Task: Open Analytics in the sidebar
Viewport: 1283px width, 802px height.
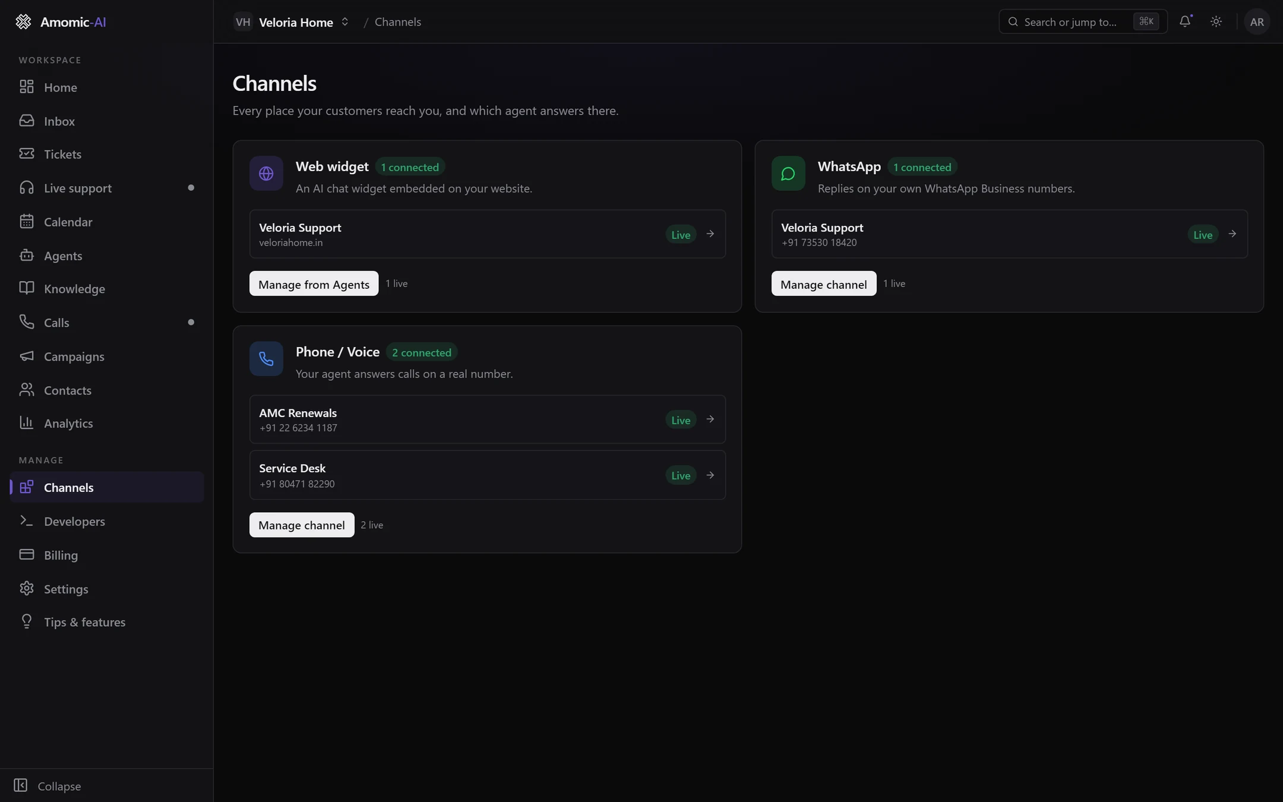Action: (x=107, y=424)
